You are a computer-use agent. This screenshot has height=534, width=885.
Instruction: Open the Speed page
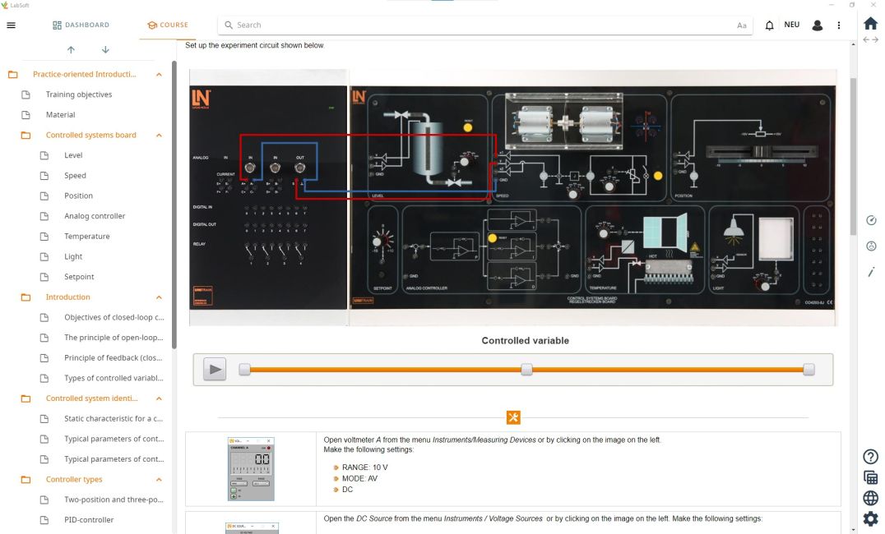pyautogui.click(x=75, y=175)
